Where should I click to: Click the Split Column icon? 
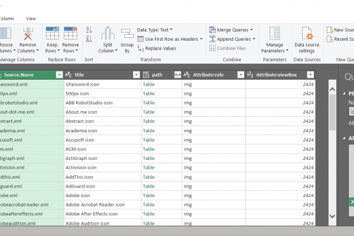coord(108,34)
